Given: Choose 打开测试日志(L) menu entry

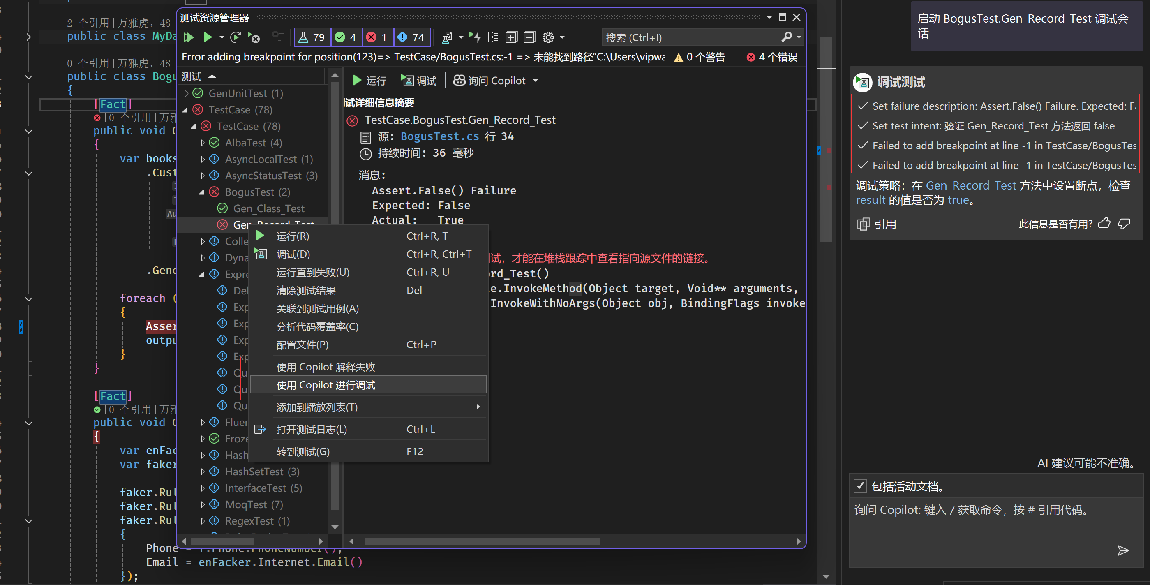Looking at the screenshot, I should [x=368, y=430].
